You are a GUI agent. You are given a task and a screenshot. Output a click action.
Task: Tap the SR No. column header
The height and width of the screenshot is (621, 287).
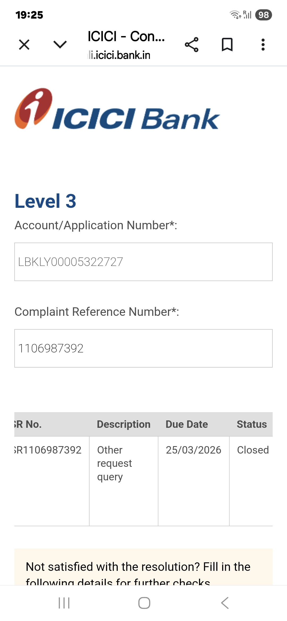point(28,424)
